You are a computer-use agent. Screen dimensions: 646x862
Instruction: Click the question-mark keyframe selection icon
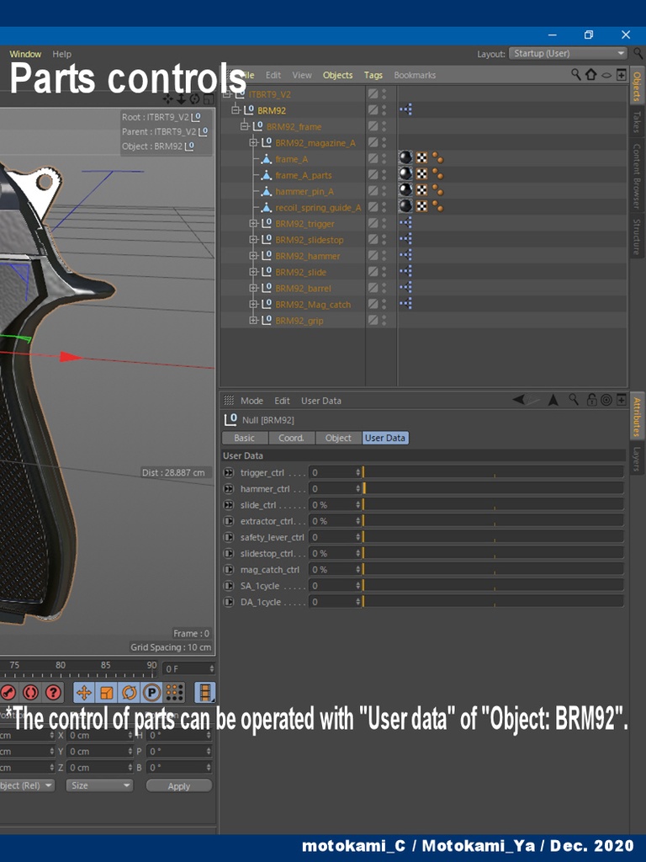(53, 693)
